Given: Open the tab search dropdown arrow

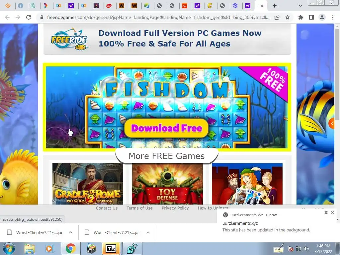Looking at the screenshot, I should (x=300, y=6).
